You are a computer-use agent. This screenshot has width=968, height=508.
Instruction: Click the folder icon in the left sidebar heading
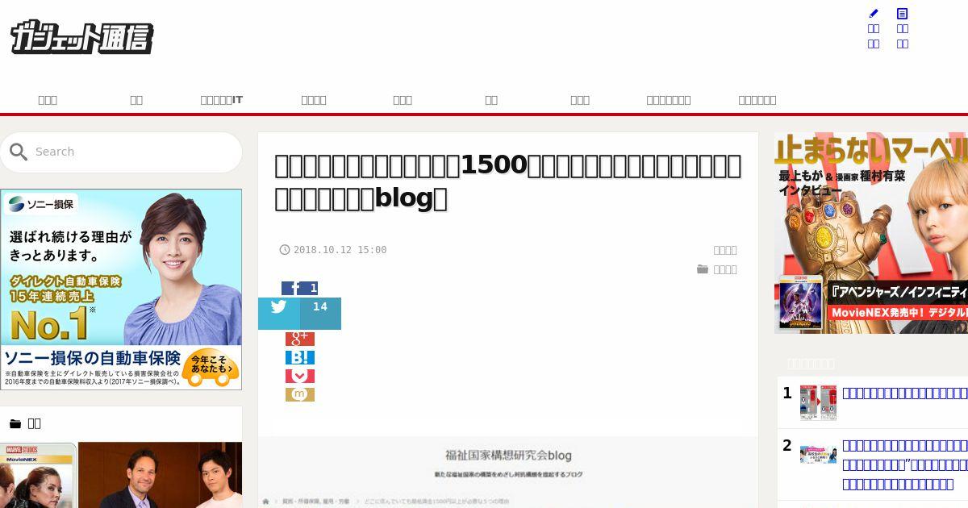15,423
